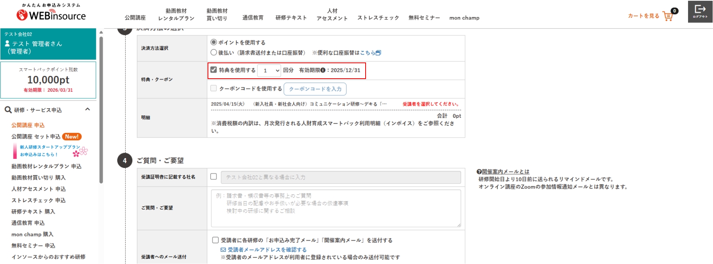Viewport: 713px width, 264px height.
Task: Click the search icon beside 研修・サービス申込
Action: (x=8, y=110)
